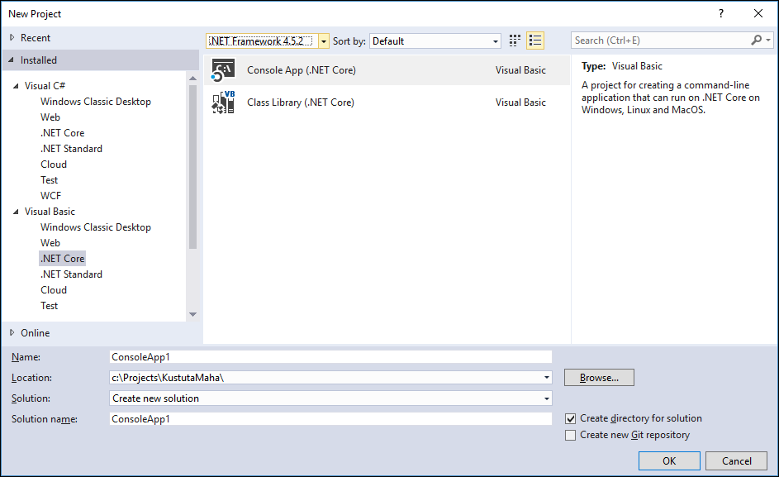The width and height of the screenshot is (779, 477).
Task: Select Windows Classic Desktop under Visual C#
Action: pos(95,102)
